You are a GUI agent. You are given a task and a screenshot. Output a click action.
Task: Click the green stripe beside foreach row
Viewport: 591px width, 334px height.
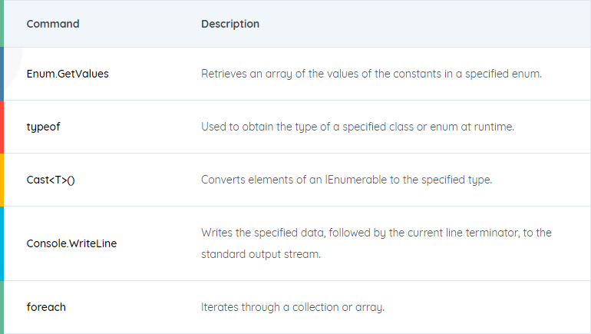(x=2, y=307)
